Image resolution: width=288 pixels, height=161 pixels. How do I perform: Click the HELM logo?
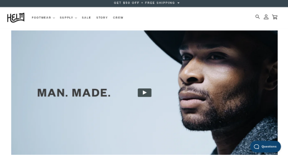[x=16, y=17]
